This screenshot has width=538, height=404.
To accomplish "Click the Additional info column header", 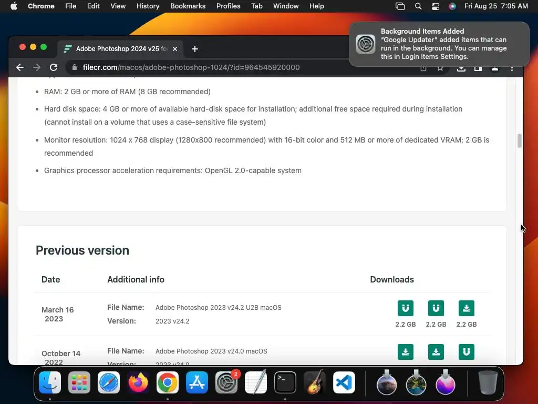I will coord(136,279).
